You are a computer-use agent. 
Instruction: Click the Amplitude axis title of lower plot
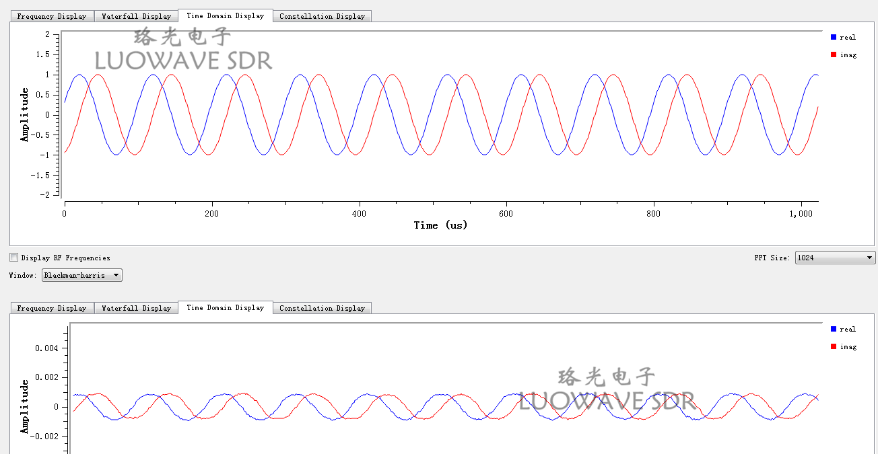click(25, 406)
